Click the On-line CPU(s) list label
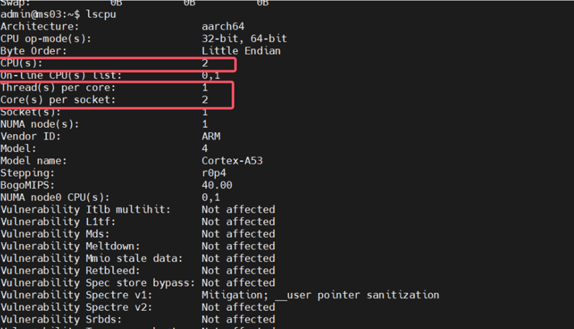The height and width of the screenshot is (329, 574). (x=61, y=75)
